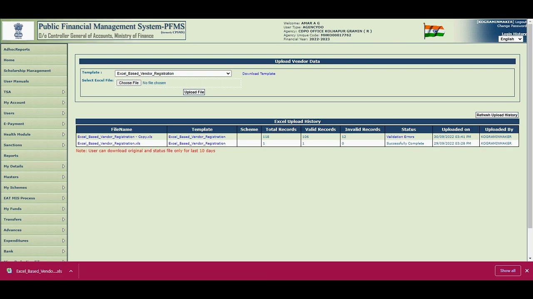The image size is (533, 299).
Task: Open Reports in sidebar
Action: tap(34, 156)
